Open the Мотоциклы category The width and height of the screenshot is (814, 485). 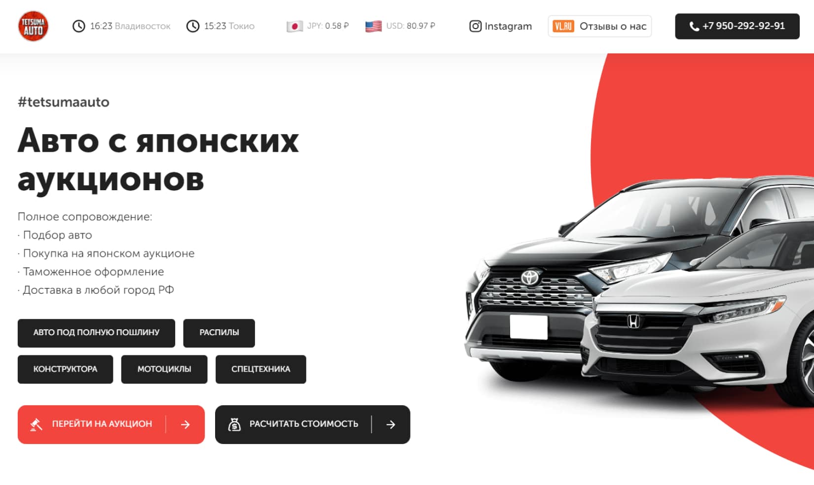click(x=164, y=369)
